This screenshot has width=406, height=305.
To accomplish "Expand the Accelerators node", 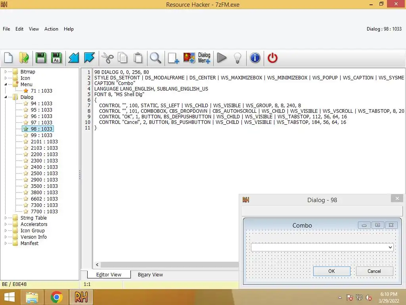I will click(x=6, y=224).
